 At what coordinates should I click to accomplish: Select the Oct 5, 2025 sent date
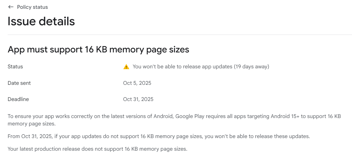tap(137, 83)
